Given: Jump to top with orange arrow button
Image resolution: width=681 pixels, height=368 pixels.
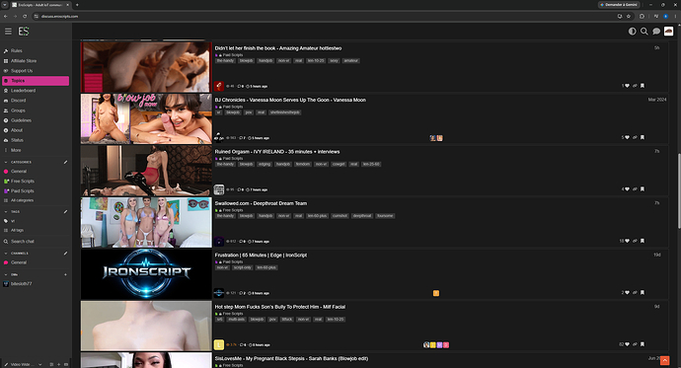Looking at the screenshot, I should click(665, 360).
